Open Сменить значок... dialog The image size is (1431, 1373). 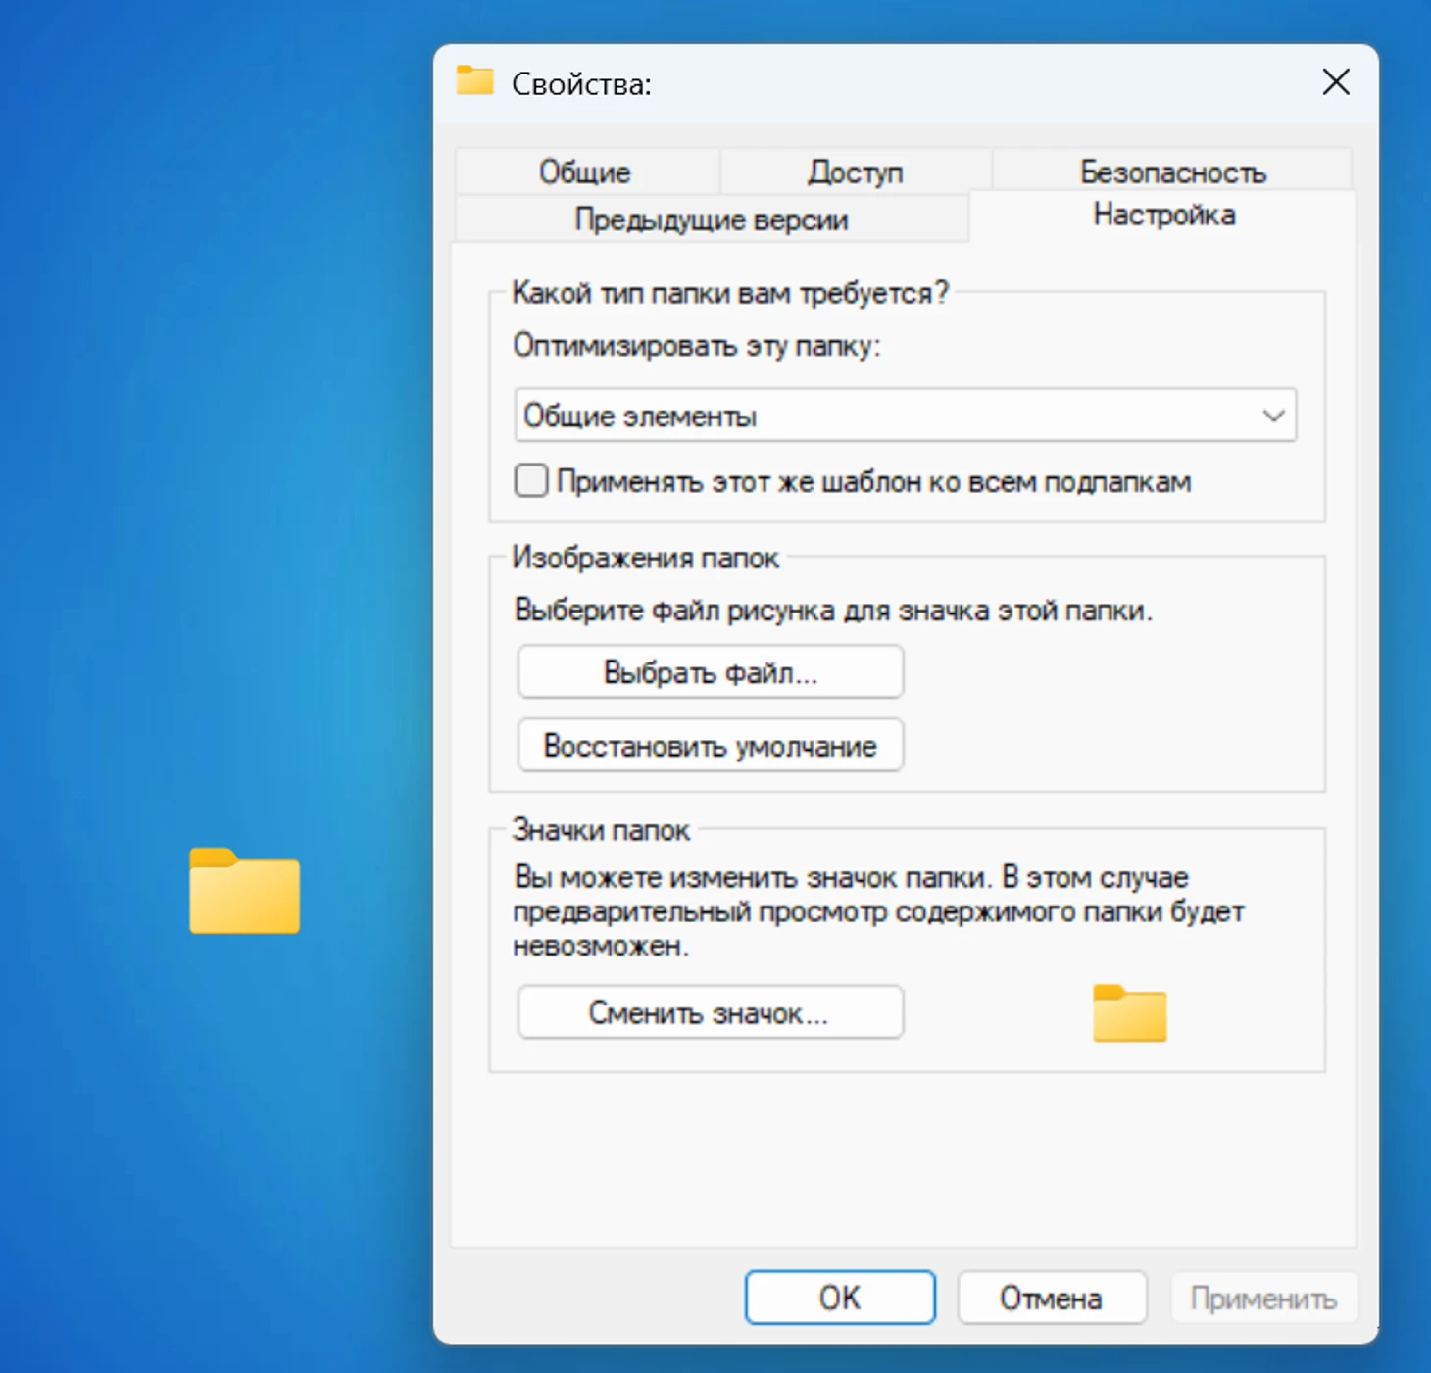tap(710, 1012)
